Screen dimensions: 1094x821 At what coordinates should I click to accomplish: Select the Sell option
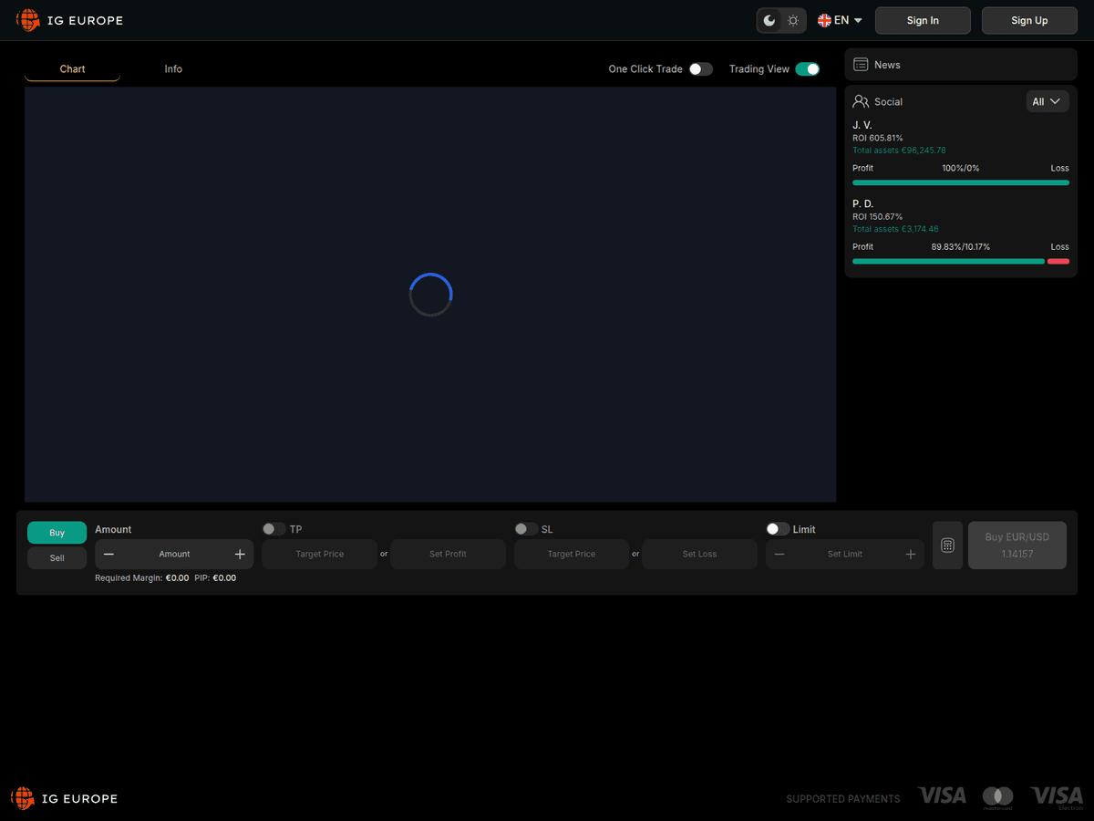57,557
